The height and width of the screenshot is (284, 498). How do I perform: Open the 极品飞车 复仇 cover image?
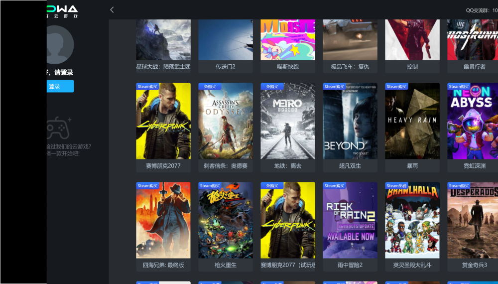pyautogui.click(x=350, y=40)
